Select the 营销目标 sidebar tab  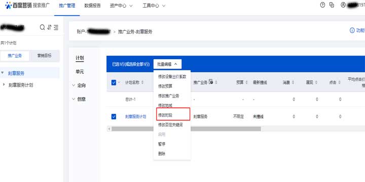pos(45,56)
